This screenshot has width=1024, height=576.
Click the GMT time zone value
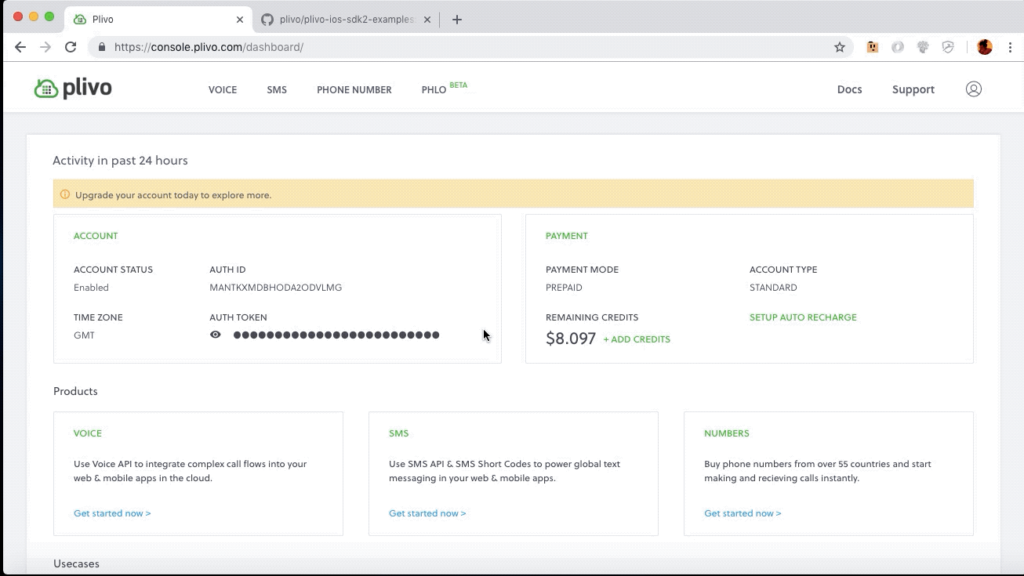[84, 335]
